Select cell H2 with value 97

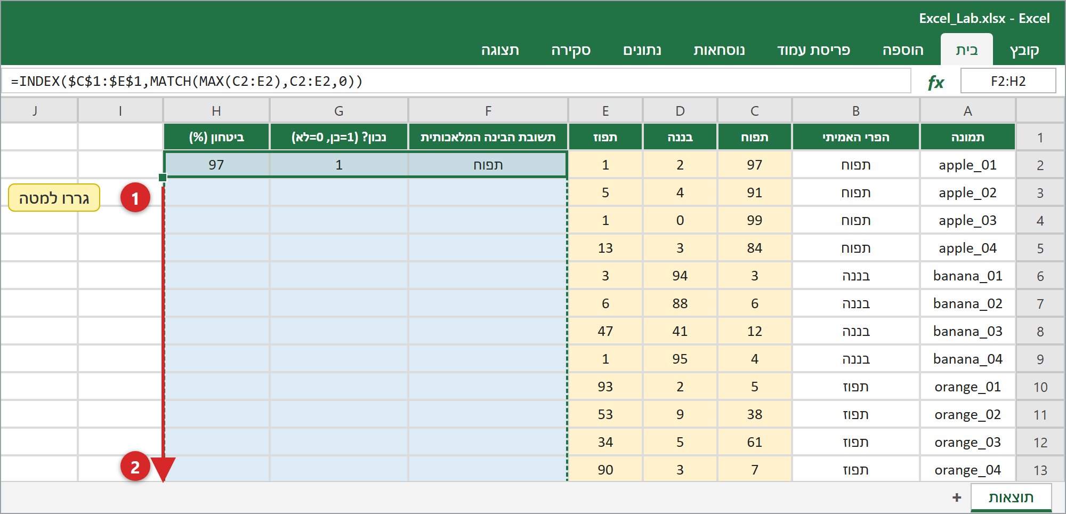[x=216, y=165]
